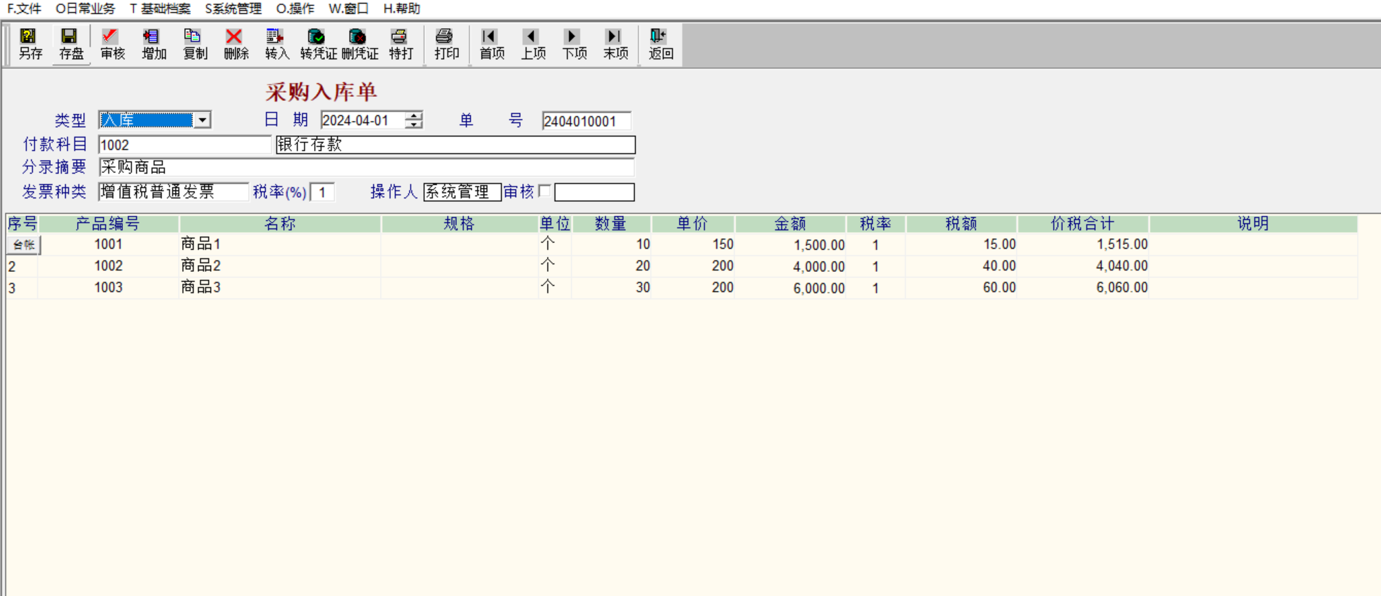Approve the entry with 审核 icon

pyautogui.click(x=112, y=45)
